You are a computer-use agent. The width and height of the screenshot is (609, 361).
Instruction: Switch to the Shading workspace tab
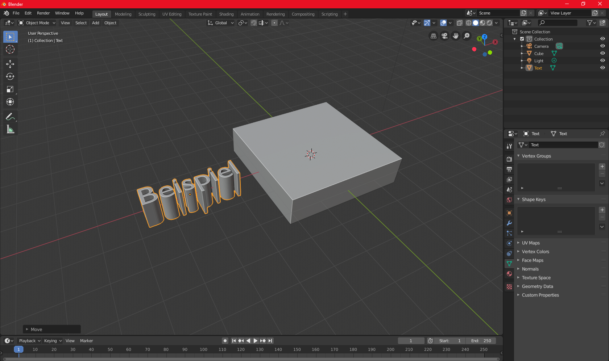click(x=226, y=14)
